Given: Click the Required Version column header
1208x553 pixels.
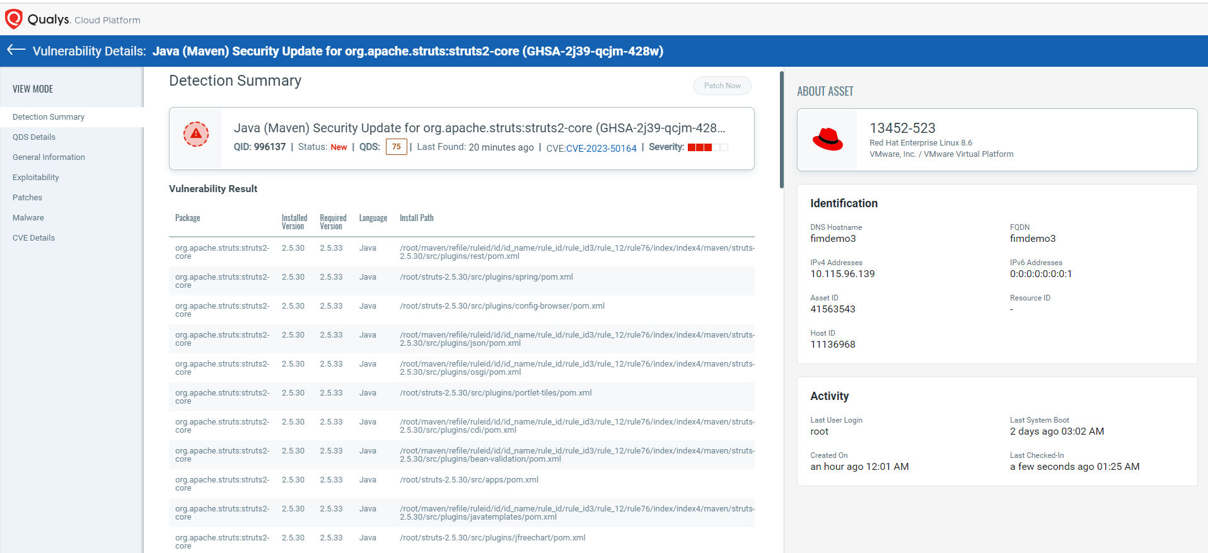Looking at the screenshot, I should 333,222.
